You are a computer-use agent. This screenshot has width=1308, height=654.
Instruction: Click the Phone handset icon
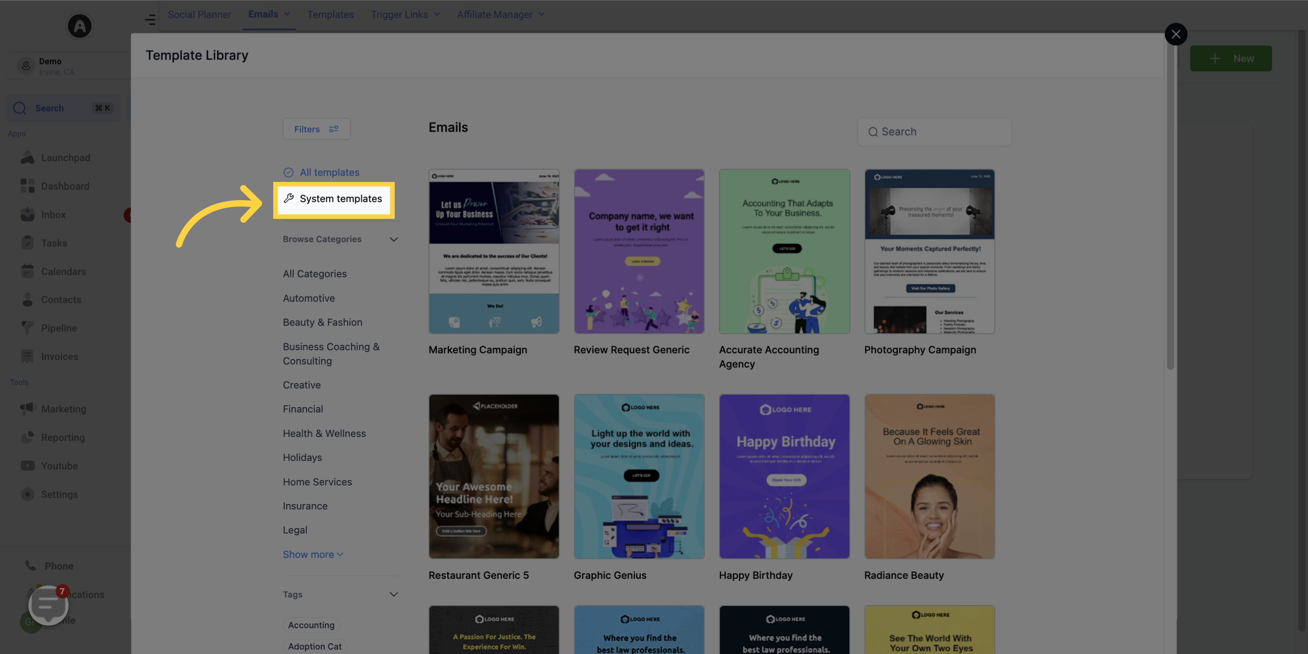30,565
